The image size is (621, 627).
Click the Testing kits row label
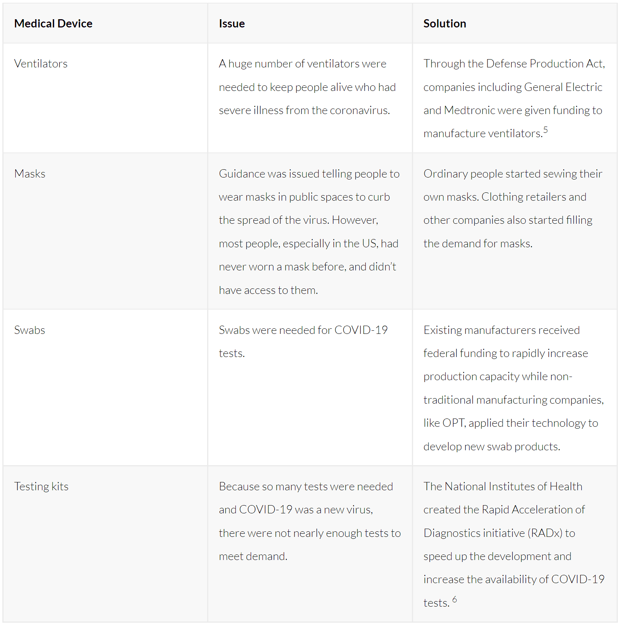coord(41,486)
